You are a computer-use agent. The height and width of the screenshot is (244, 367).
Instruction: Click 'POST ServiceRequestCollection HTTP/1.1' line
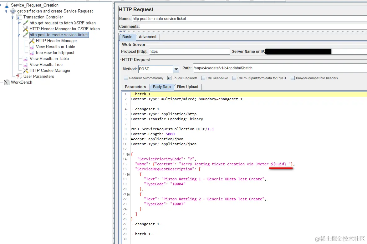point(172,129)
